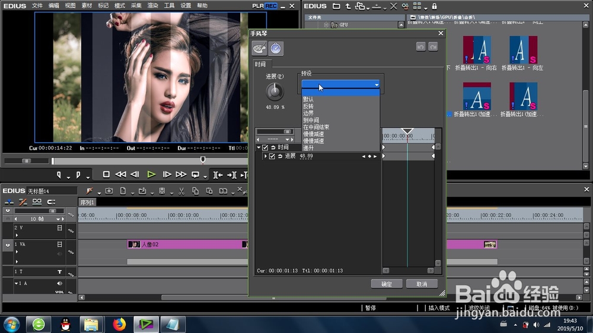Click the 时间 tab in accordion dialog
Image resolution: width=593 pixels, height=333 pixels.
pyautogui.click(x=260, y=64)
